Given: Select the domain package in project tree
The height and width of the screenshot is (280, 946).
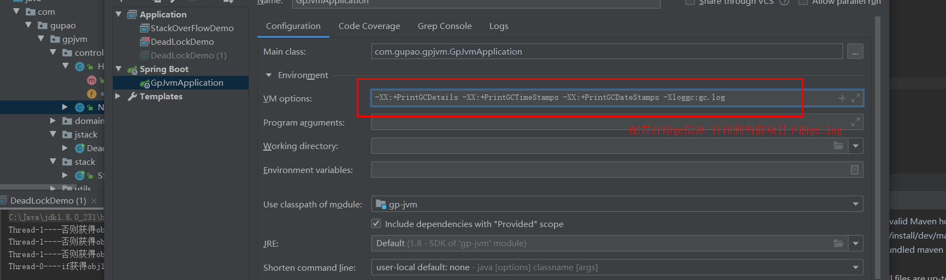Looking at the screenshot, I should click(89, 121).
